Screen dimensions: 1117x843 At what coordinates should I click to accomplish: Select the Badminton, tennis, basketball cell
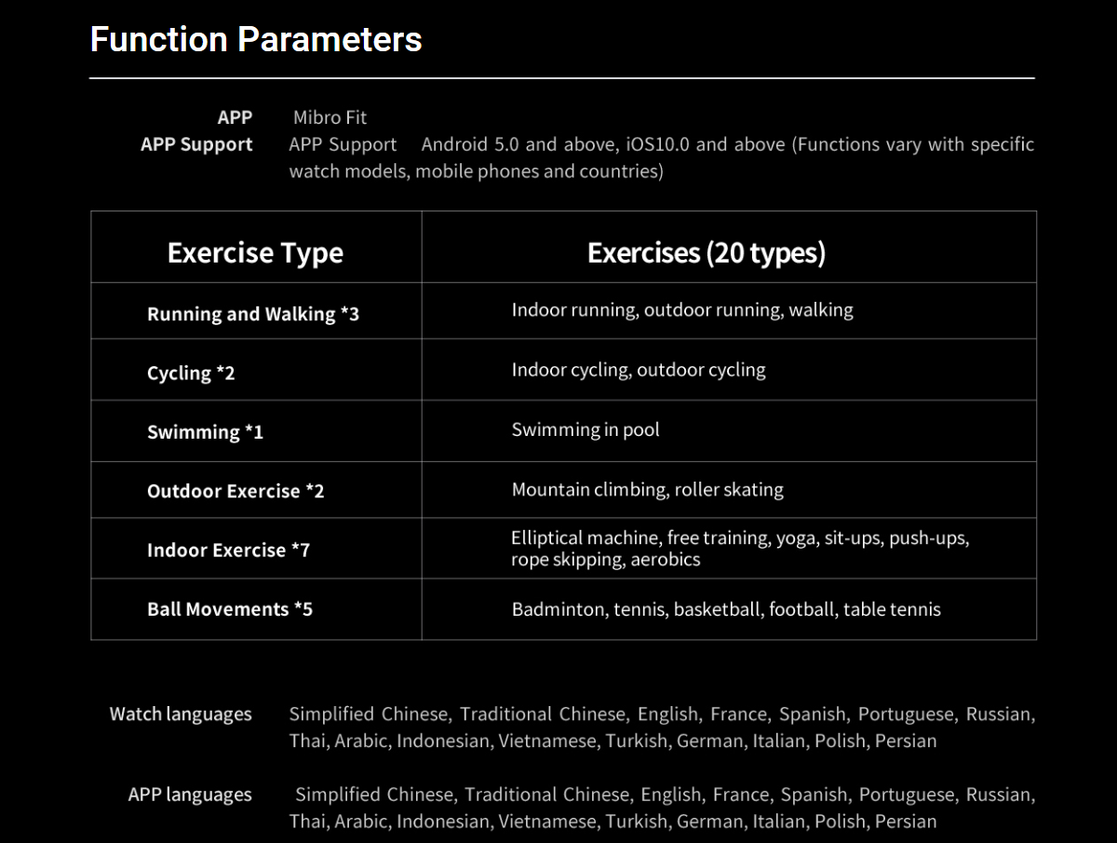click(726, 609)
